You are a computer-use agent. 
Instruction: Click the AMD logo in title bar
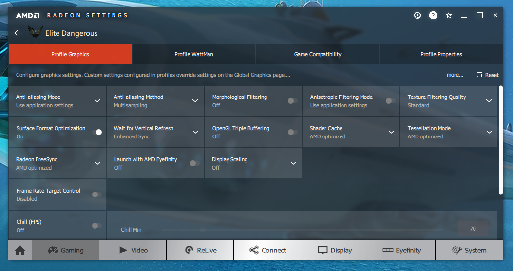coord(28,16)
